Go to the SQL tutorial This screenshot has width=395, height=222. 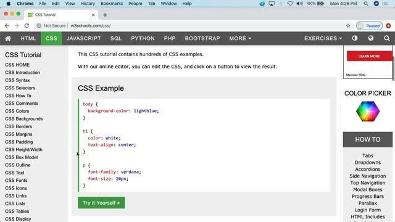[116, 38]
